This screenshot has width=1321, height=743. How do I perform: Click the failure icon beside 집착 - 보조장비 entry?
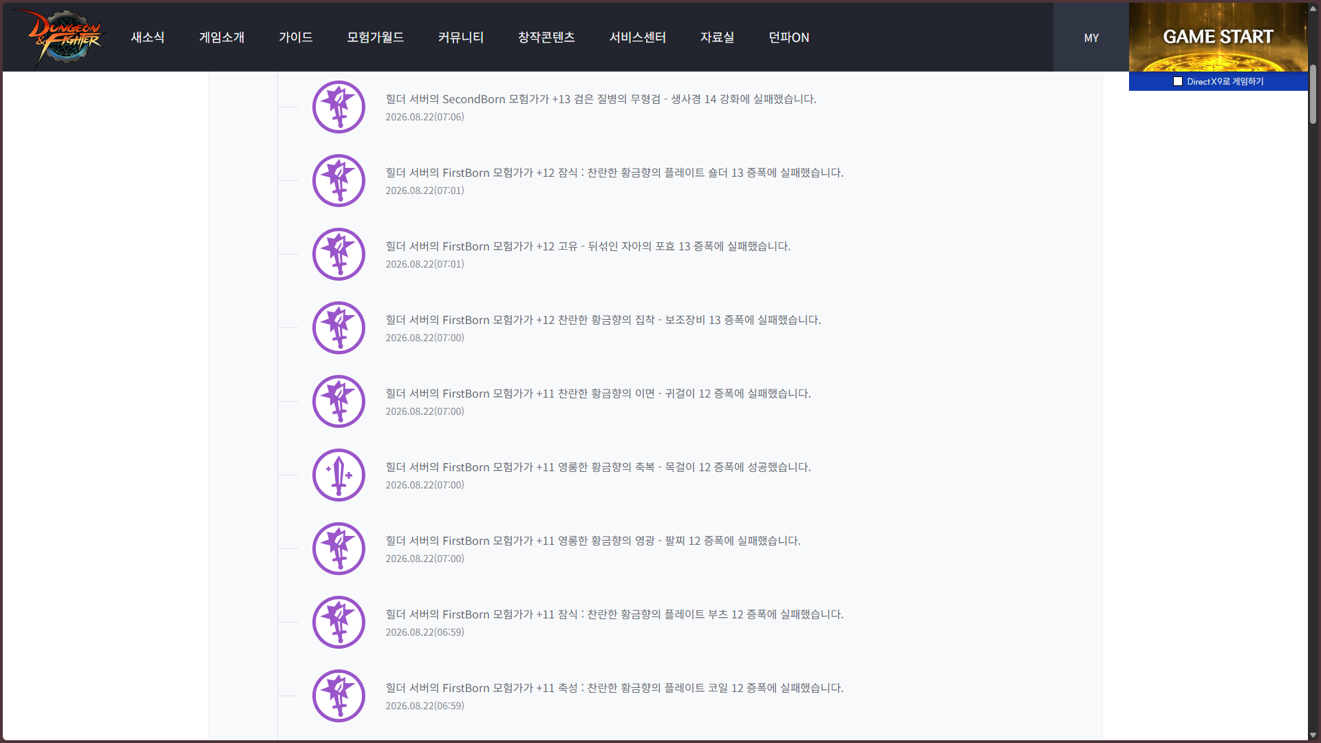pyautogui.click(x=339, y=327)
